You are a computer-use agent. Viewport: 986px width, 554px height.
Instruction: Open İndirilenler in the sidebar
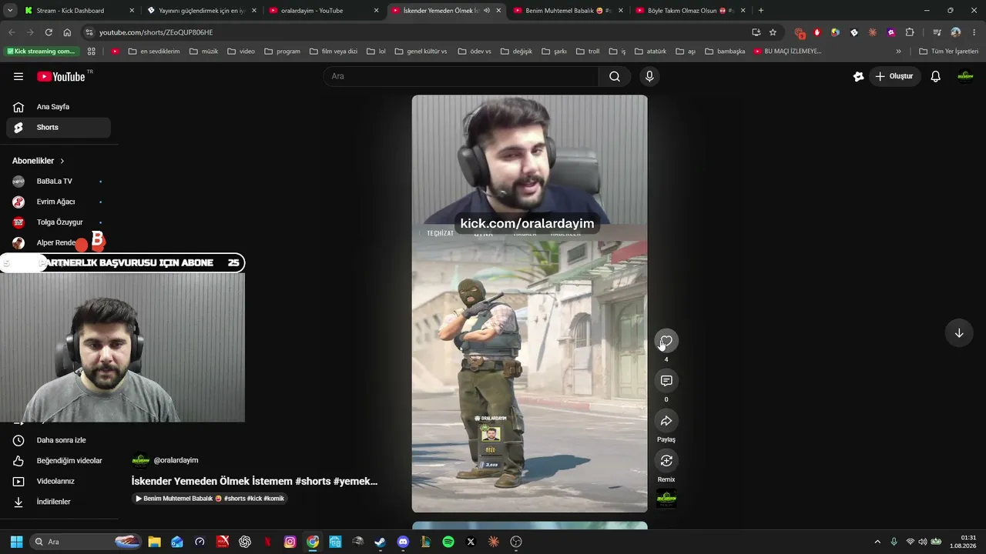click(59, 502)
